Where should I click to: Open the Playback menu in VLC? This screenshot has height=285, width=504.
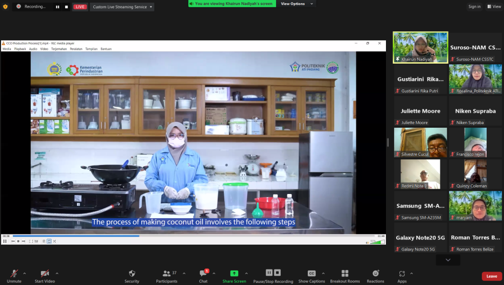point(20,49)
